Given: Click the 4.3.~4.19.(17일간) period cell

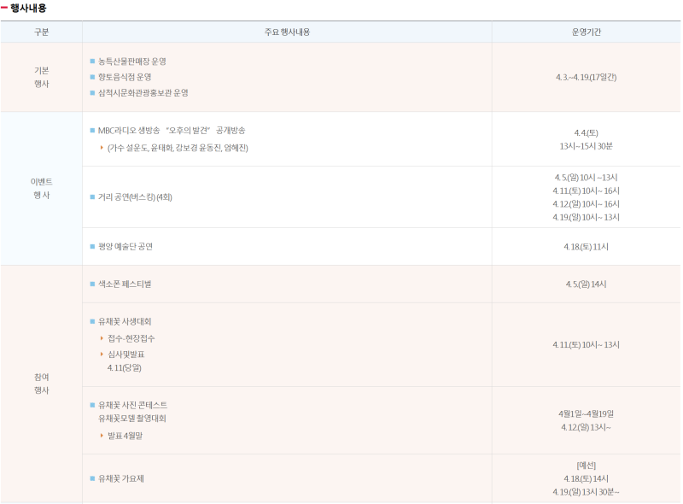Looking at the screenshot, I should pos(586,77).
